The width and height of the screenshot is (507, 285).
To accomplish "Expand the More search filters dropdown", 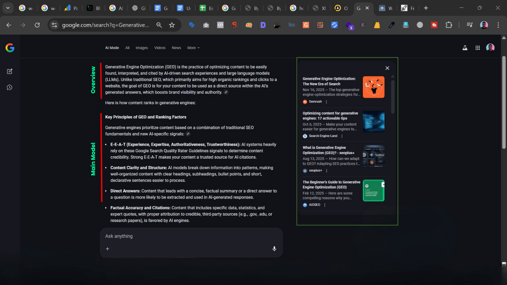I will tap(193, 47).
